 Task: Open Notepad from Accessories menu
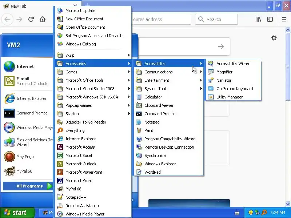pos(168,122)
